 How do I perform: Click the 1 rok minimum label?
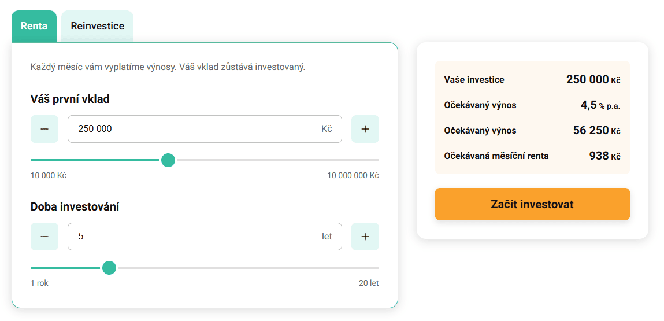(39, 283)
